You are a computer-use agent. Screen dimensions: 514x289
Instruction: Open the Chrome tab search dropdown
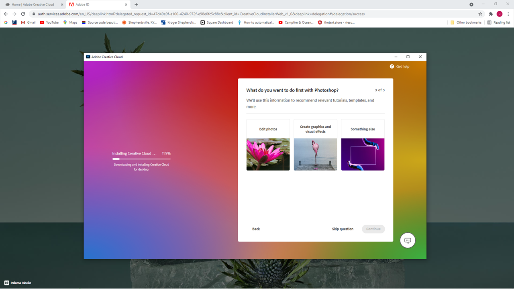(471, 4)
